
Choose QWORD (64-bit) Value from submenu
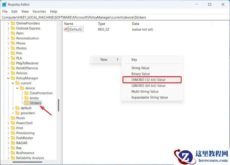[x=152, y=86]
